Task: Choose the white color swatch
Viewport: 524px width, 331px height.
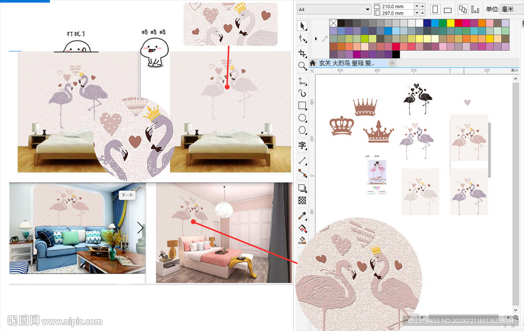Action: (x=420, y=23)
